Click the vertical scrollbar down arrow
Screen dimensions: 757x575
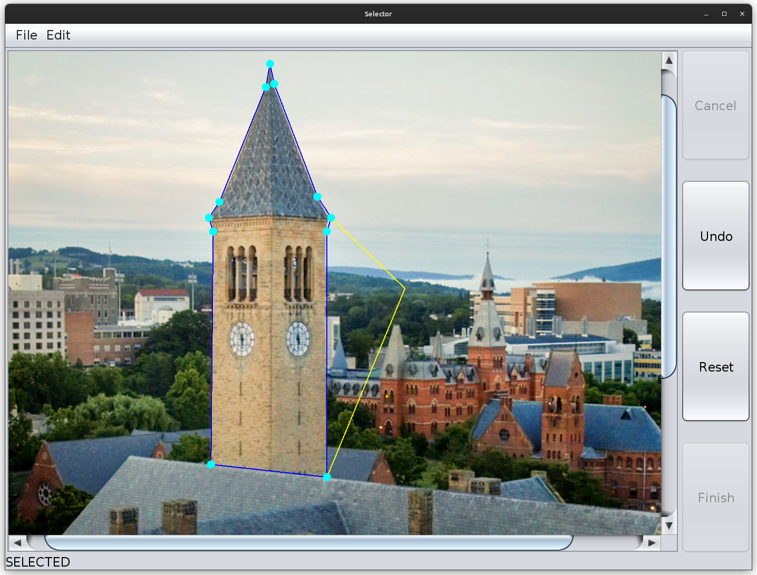(x=669, y=525)
